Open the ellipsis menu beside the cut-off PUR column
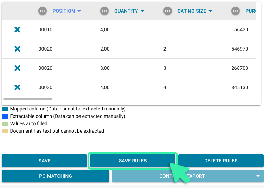This screenshot has width=264, height=188. point(236,11)
